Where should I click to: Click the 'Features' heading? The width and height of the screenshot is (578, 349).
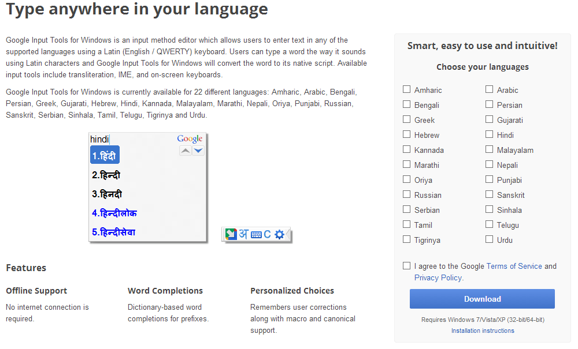tap(26, 268)
